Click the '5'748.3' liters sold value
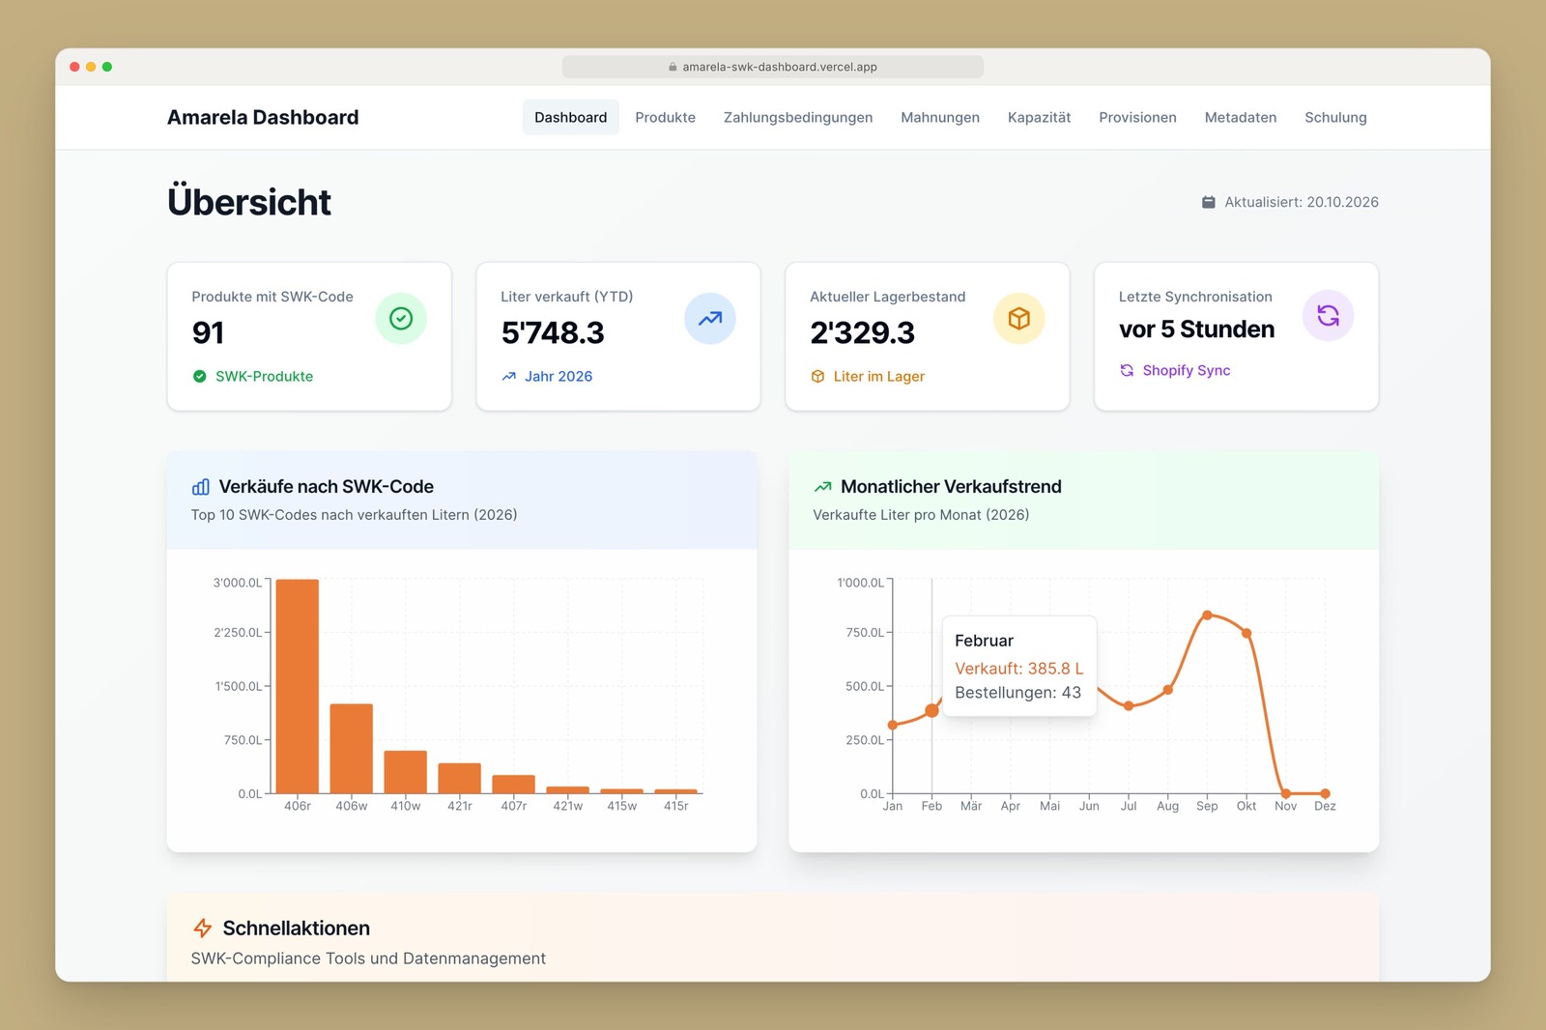 coord(553,333)
